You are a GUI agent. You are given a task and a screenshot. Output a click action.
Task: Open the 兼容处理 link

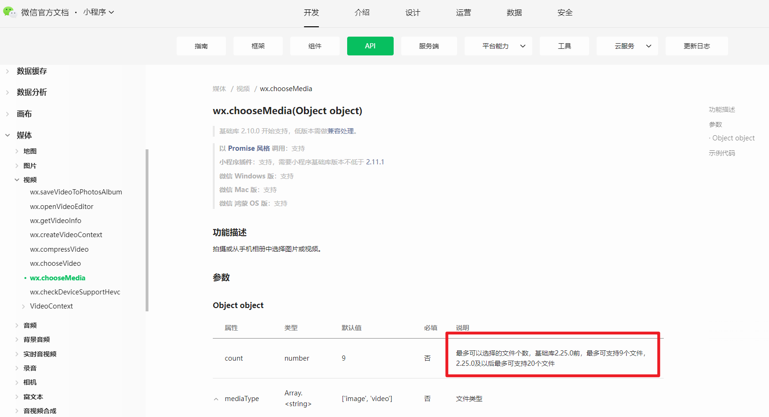tap(341, 131)
